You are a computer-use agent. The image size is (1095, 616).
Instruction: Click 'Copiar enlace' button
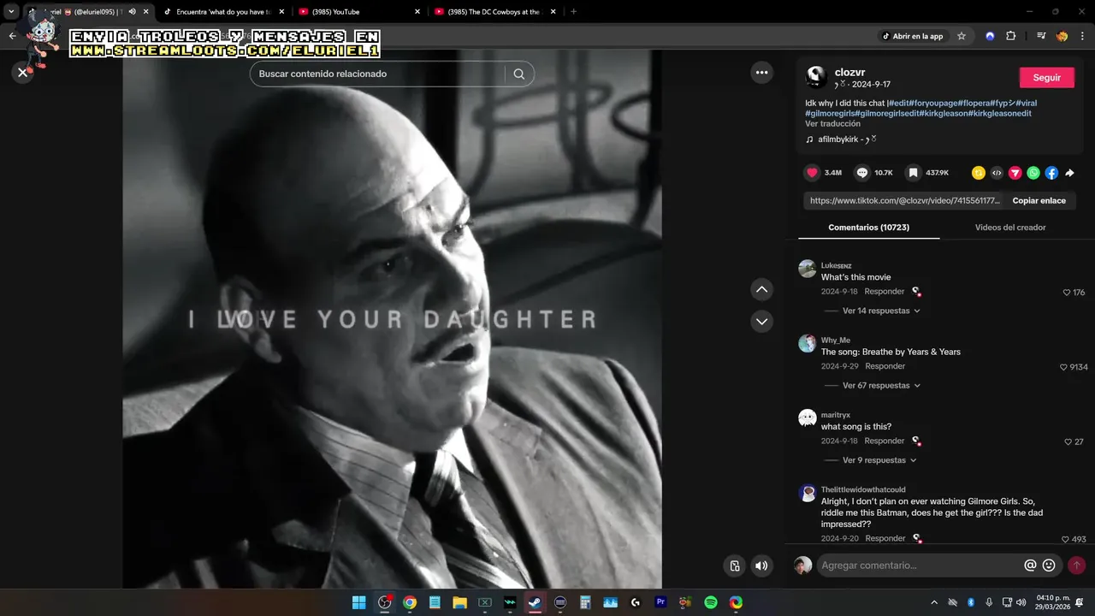pyautogui.click(x=1039, y=201)
